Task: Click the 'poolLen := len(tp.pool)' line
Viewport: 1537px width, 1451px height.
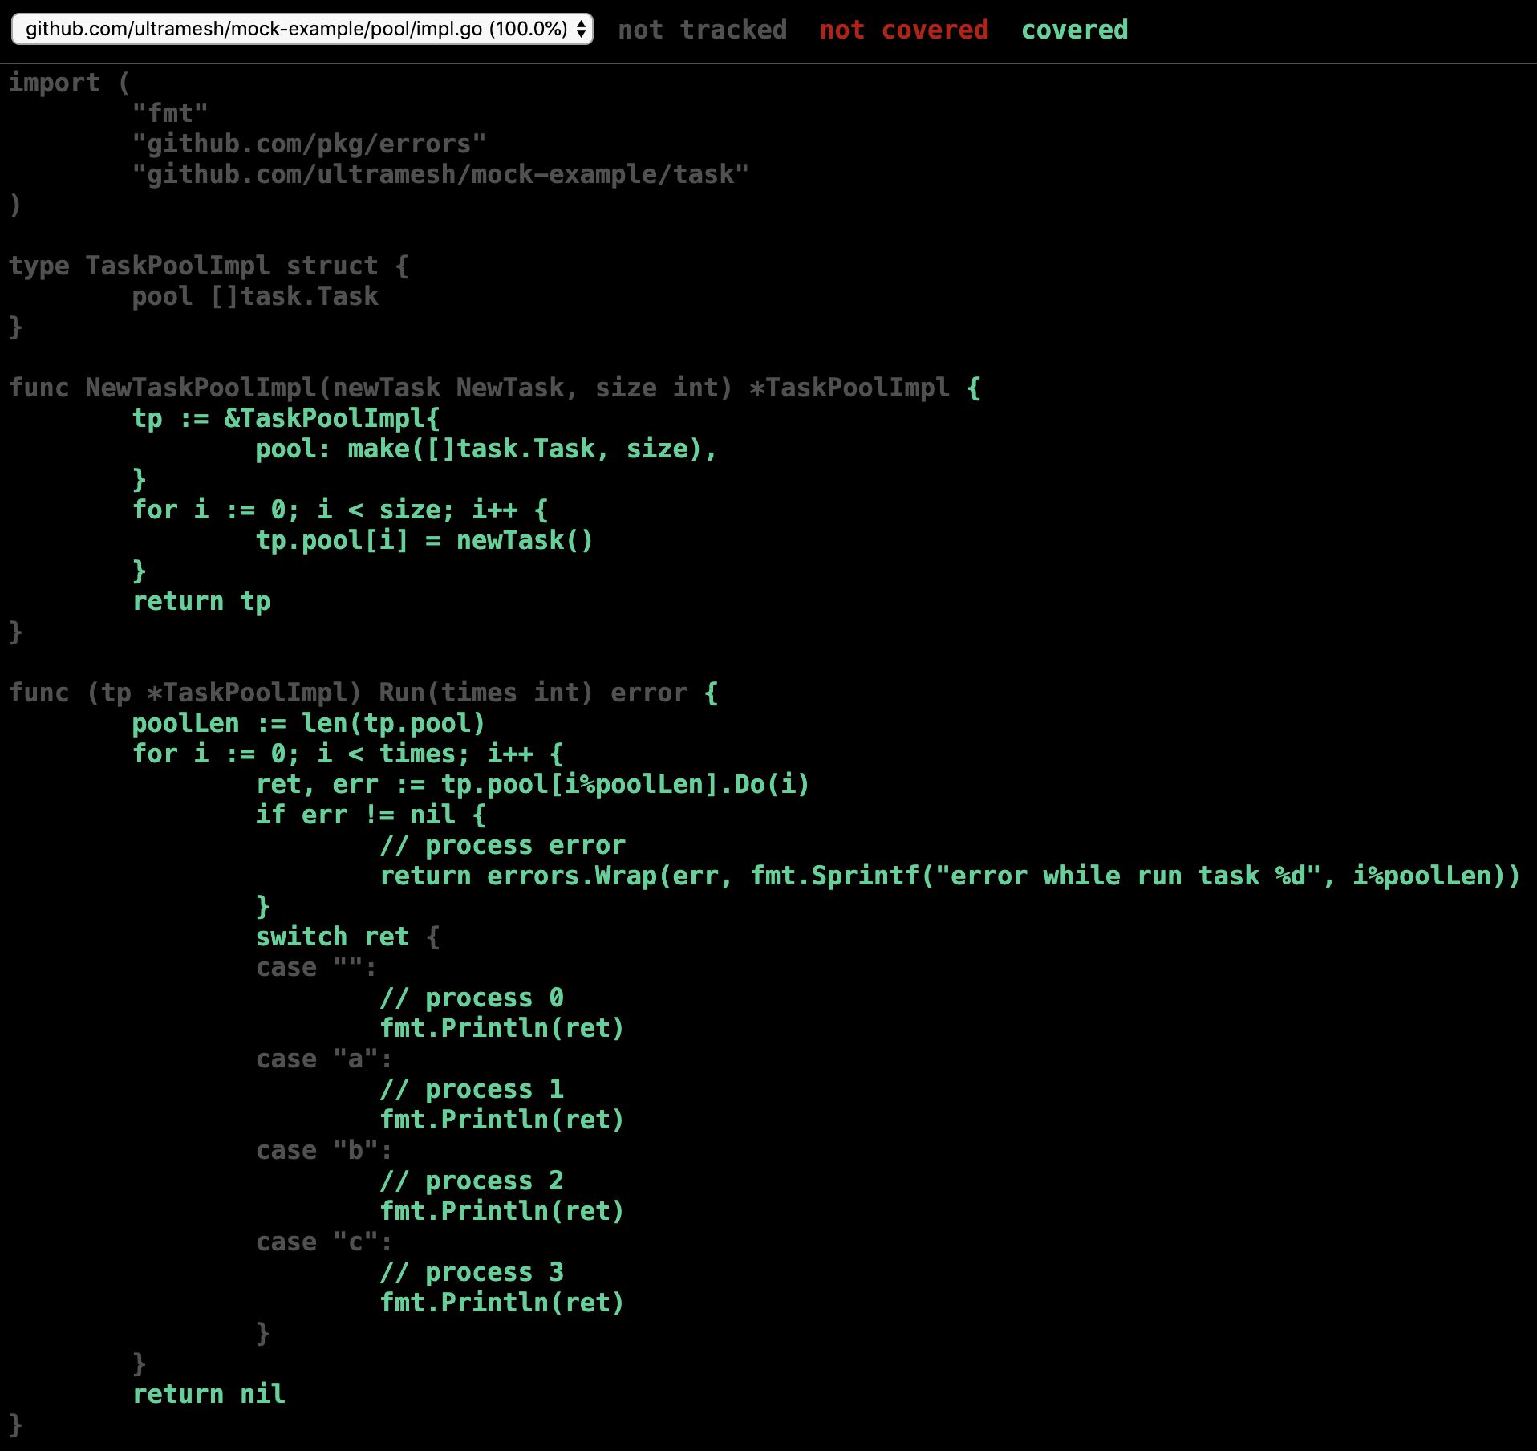Action: click(308, 723)
